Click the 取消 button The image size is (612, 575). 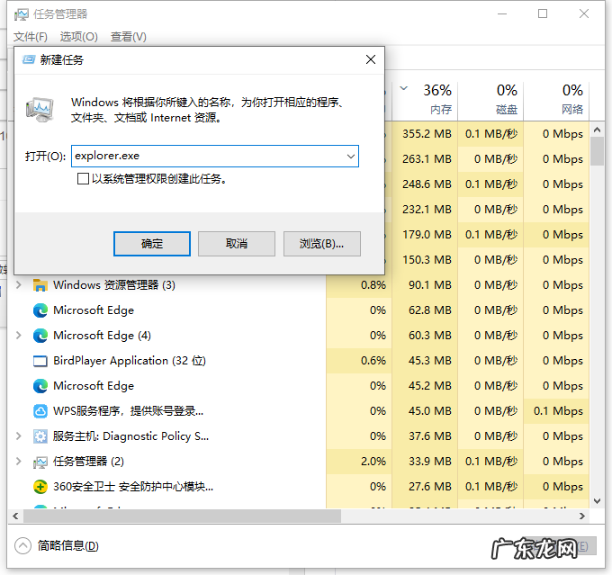tap(237, 244)
